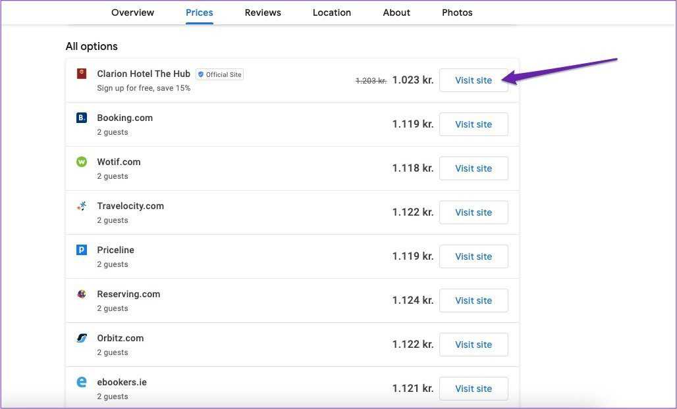This screenshot has width=677, height=409.
Task: Switch to the Overview tab
Action: click(x=132, y=12)
